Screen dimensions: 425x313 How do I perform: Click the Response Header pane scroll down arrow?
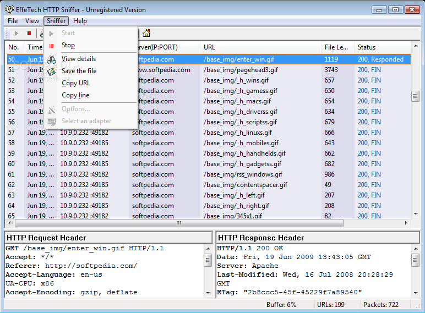coord(416,293)
